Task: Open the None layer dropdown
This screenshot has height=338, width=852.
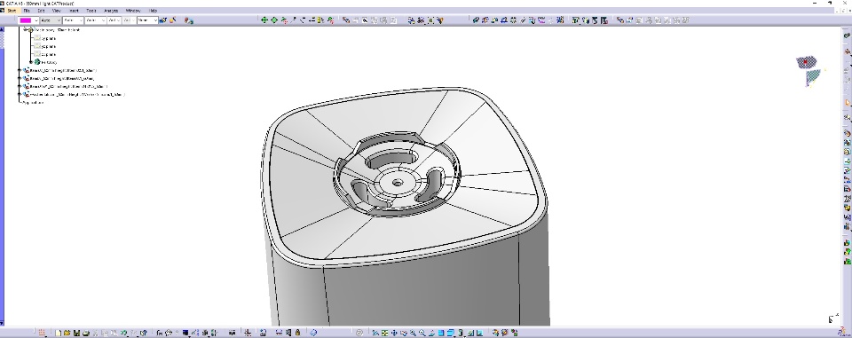Action: tap(147, 20)
